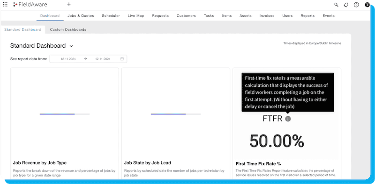Open the user profile avatar
Screen dimensions: 375x184
(x=367, y=5)
